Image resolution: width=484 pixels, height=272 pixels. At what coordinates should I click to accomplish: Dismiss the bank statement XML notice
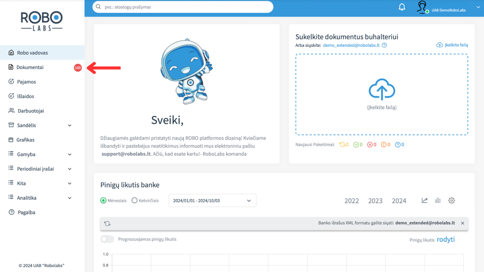462,223
